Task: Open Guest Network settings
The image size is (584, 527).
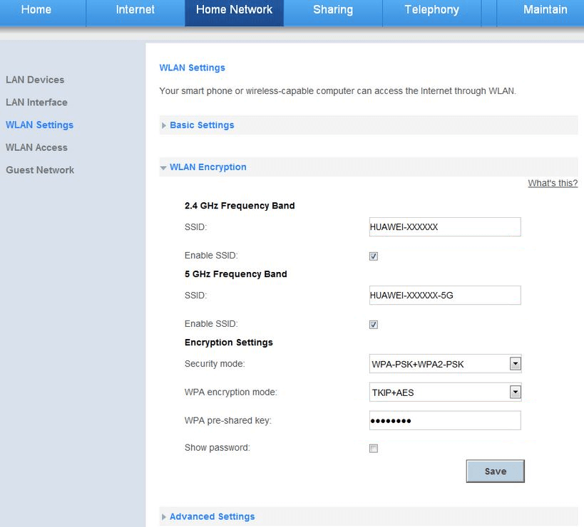Action: click(40, 170)
